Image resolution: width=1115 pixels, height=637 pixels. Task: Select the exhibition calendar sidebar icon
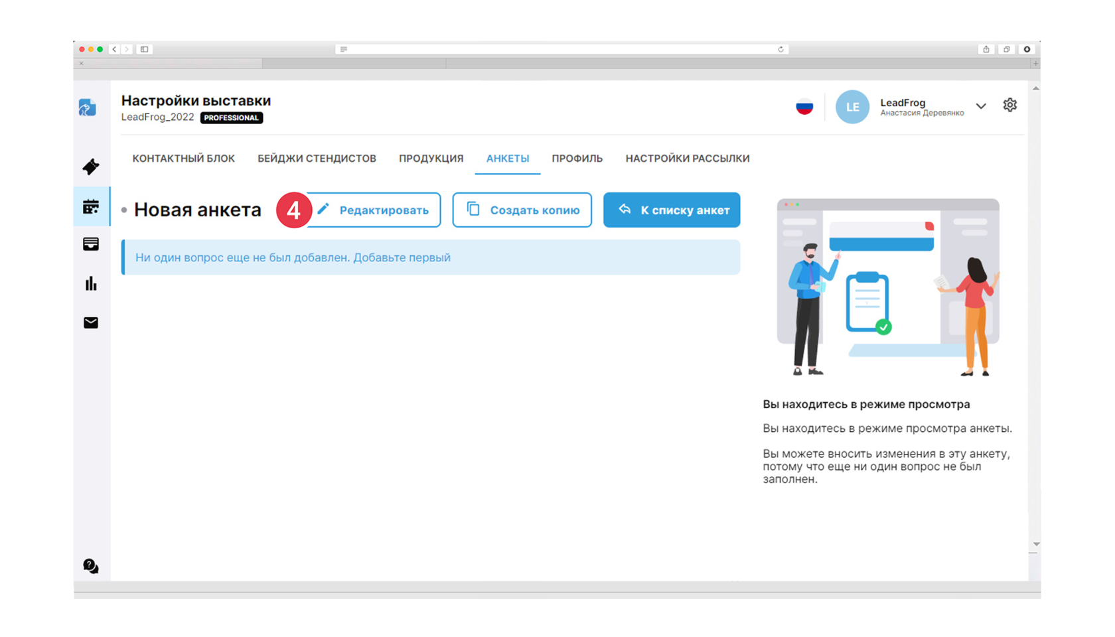tap(91, 206)
